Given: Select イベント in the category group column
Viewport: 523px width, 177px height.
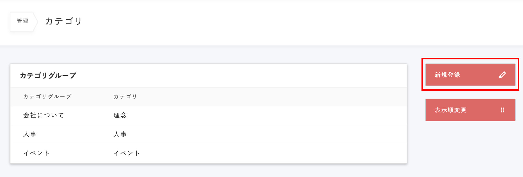Looking at the screenshot, I should point(37,153).
